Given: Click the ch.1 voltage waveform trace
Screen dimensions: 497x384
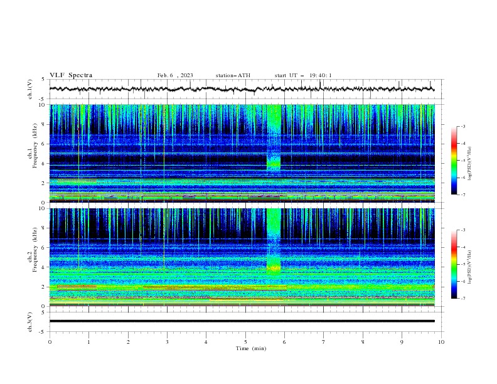Looking at the screenshot, I should coord(242,89).
